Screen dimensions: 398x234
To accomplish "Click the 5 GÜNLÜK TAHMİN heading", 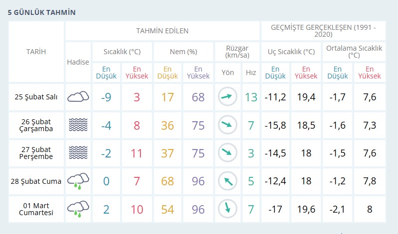I will point(42,12).
